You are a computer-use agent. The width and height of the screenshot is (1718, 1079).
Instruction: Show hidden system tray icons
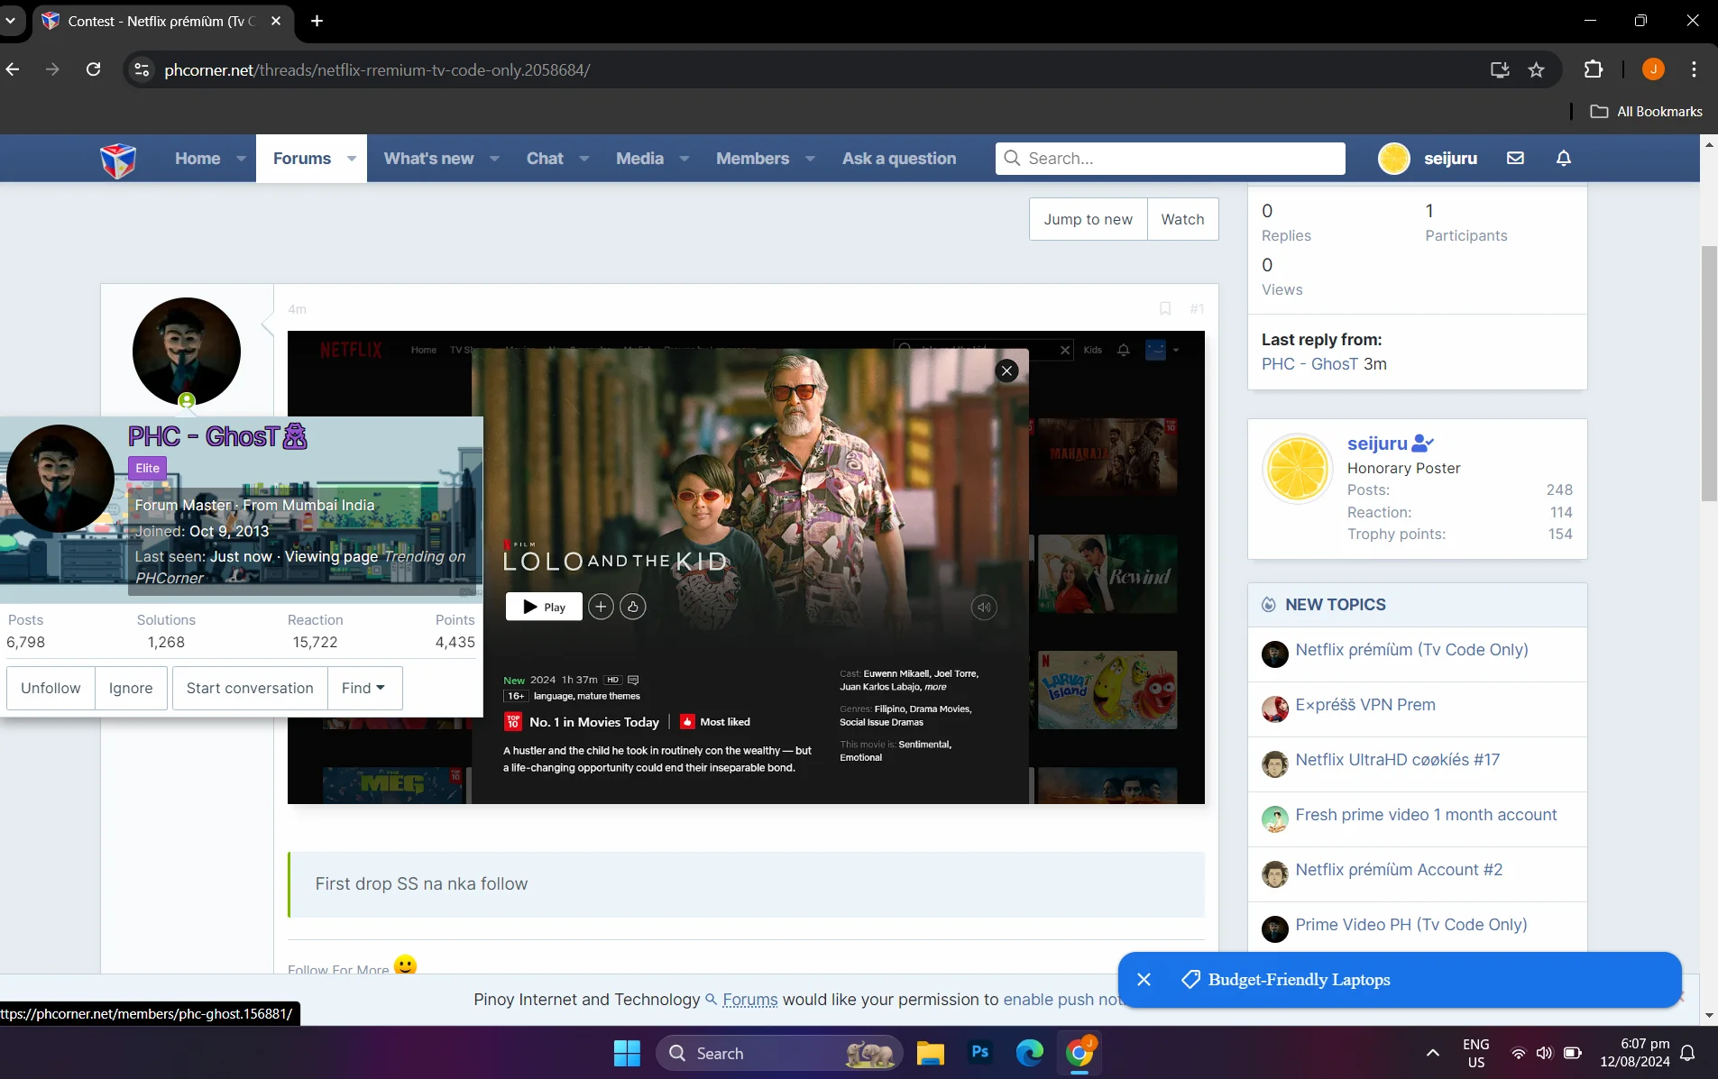(1432, 1053)
